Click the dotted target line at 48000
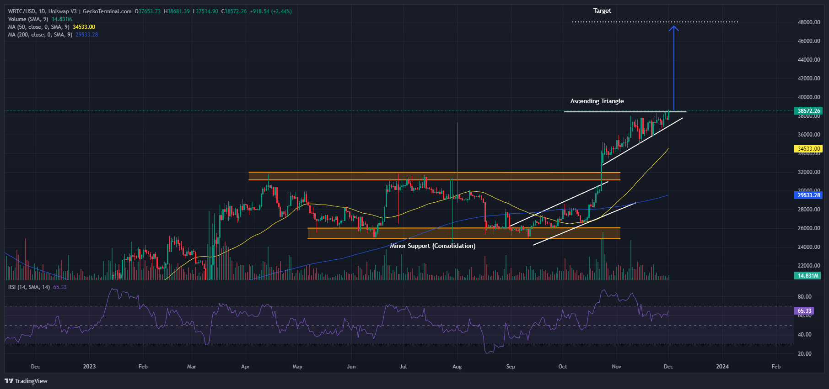 [655, 22]
